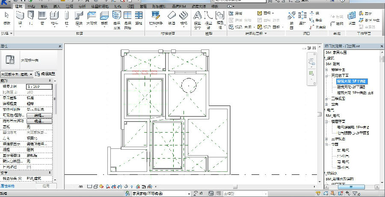Open the Edit Type link

(45, 74)
